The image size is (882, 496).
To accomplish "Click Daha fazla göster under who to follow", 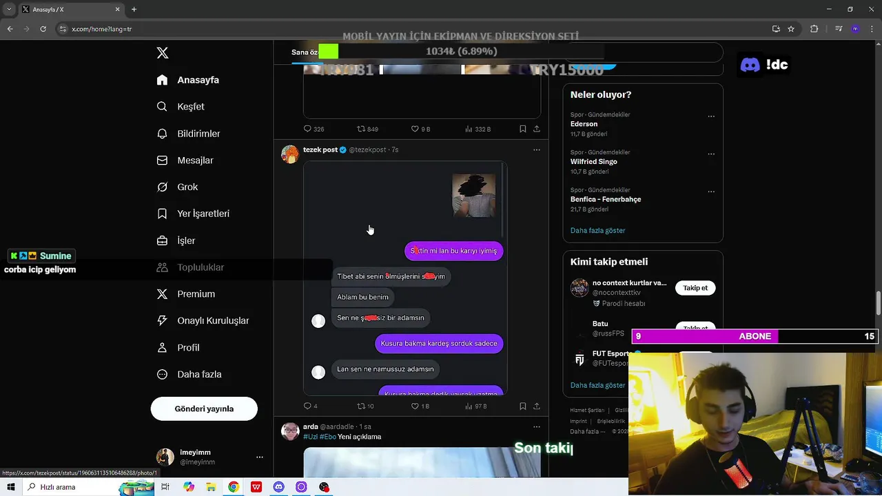I will click(x=597, y=386).
